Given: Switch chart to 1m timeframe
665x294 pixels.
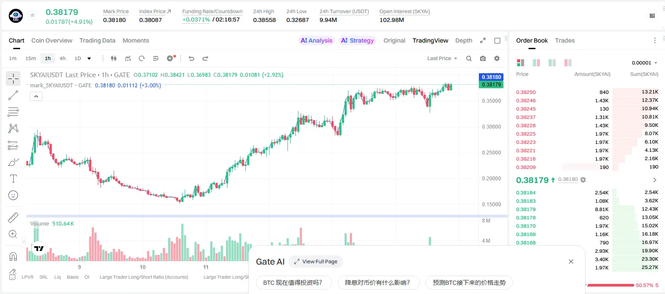Looking at the screenshot, I should tap(13, 58).
